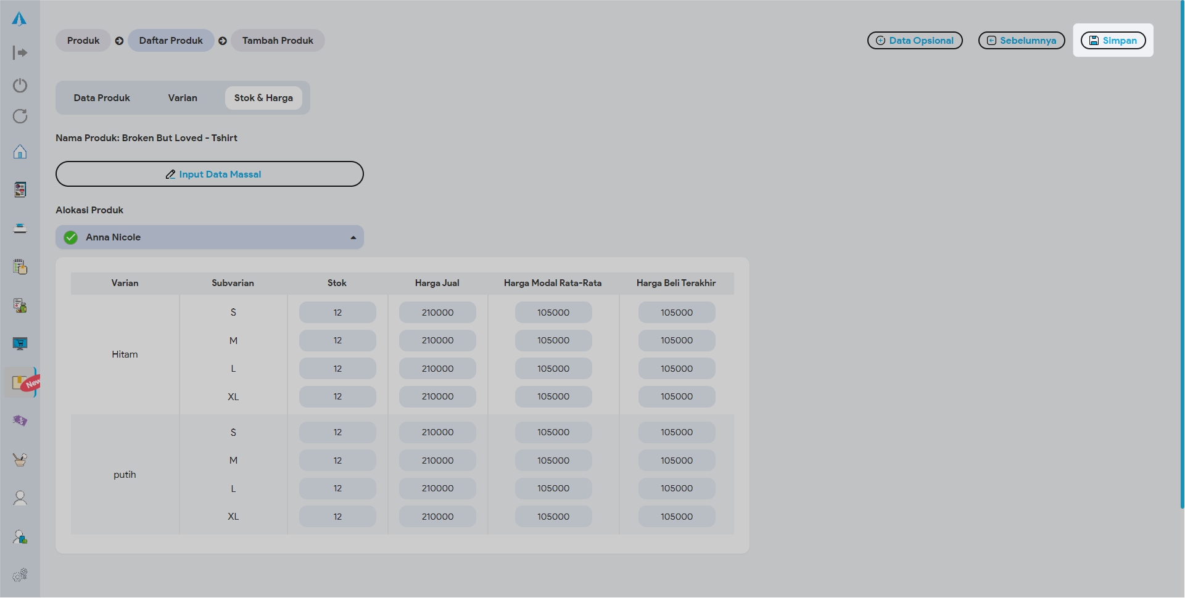Viewport: 1185px width, 598px height.
Task: Click Stok field for Hitam size S
Action: click(337, 313)
